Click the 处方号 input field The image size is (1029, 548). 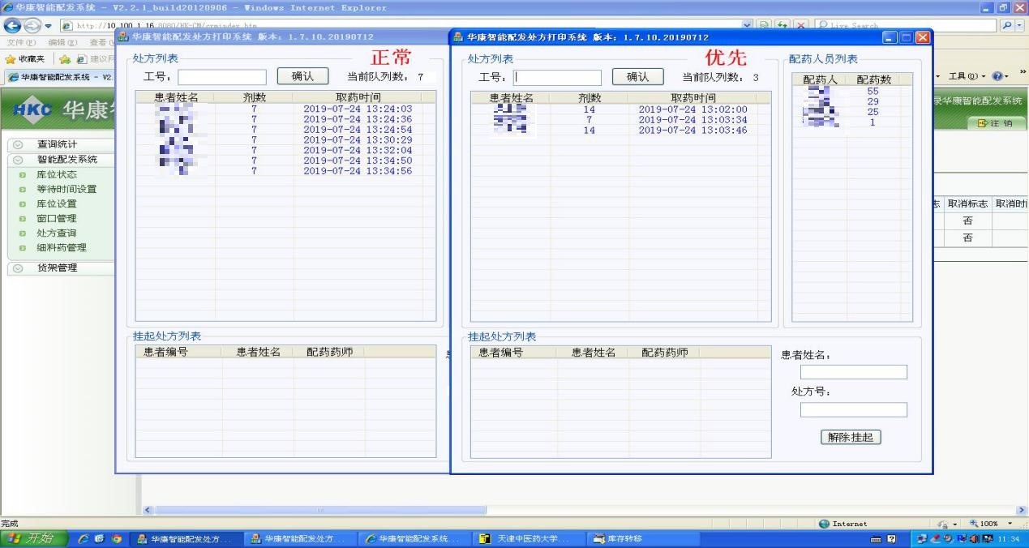pos(854,410)
